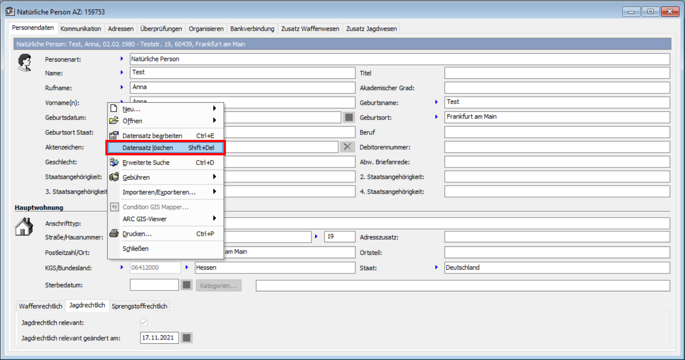This screenshot has height=360, width=685.
Task: Choose Schließen in the context menu
Action: click(x=136, y=249)
